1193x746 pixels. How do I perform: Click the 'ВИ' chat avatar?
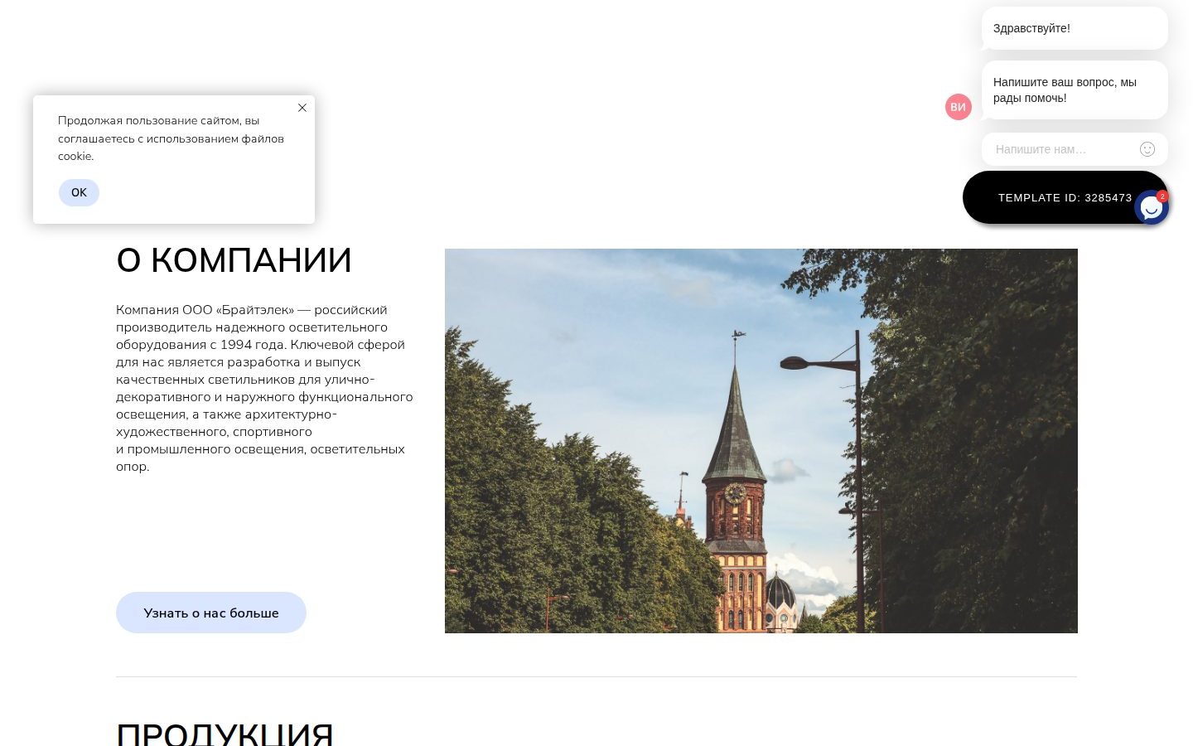pos(959,107)
